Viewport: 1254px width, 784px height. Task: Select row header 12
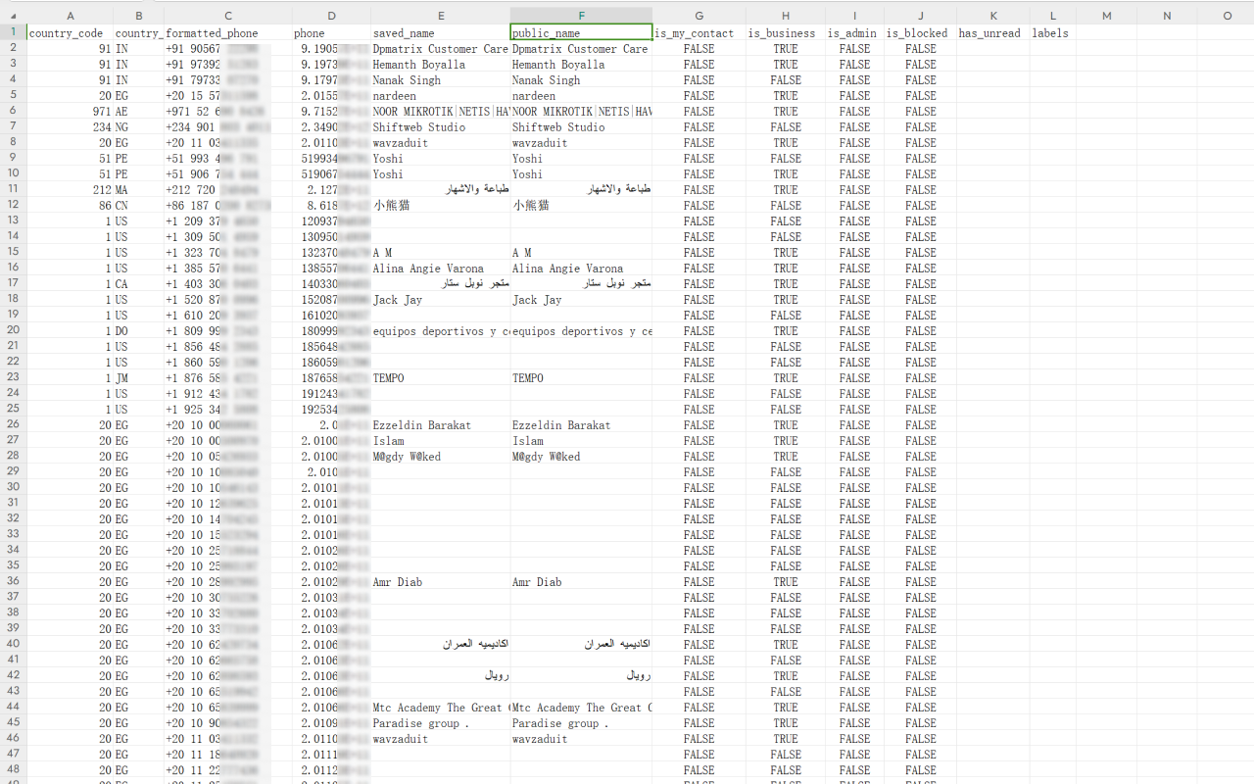pyautogui.click(x=13, y=206)
